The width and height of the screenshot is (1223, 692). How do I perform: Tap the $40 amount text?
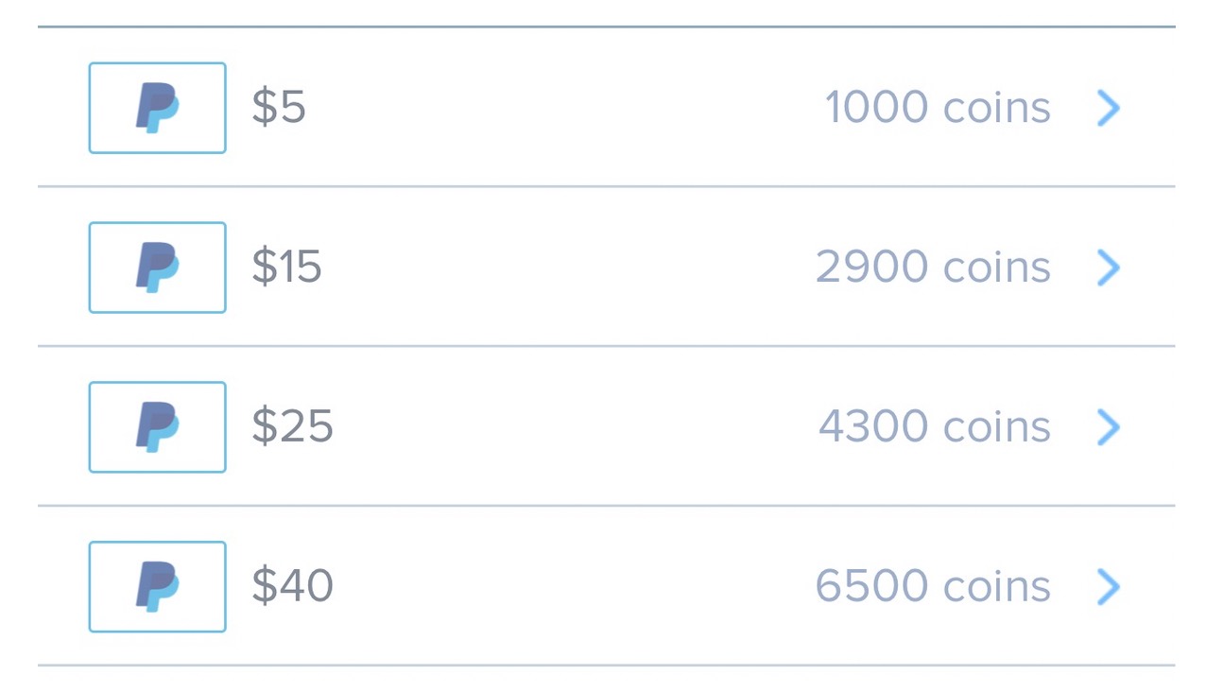tap(292, 587)
